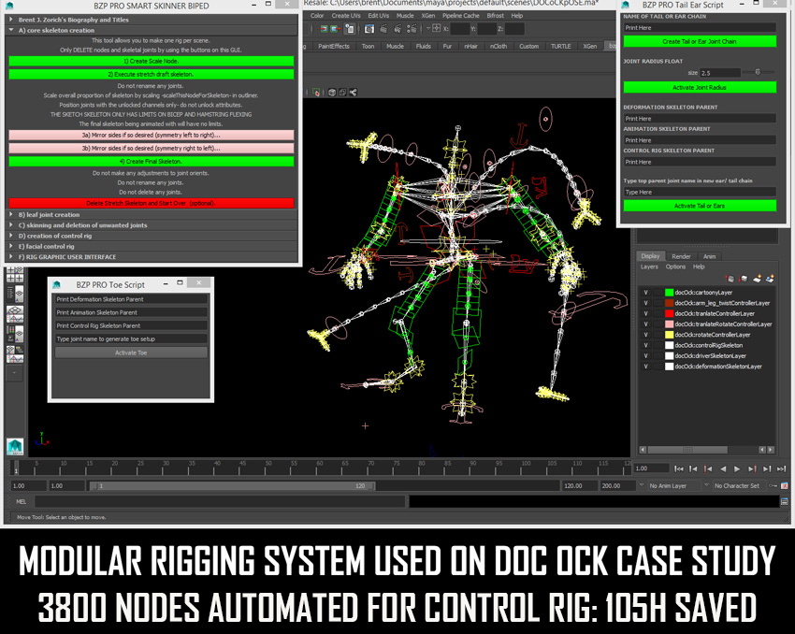Image resolution: width=795 pixels, height=634 pixels.
Task: Select the outliner and perspective layout icon
Action: (15, 294)
